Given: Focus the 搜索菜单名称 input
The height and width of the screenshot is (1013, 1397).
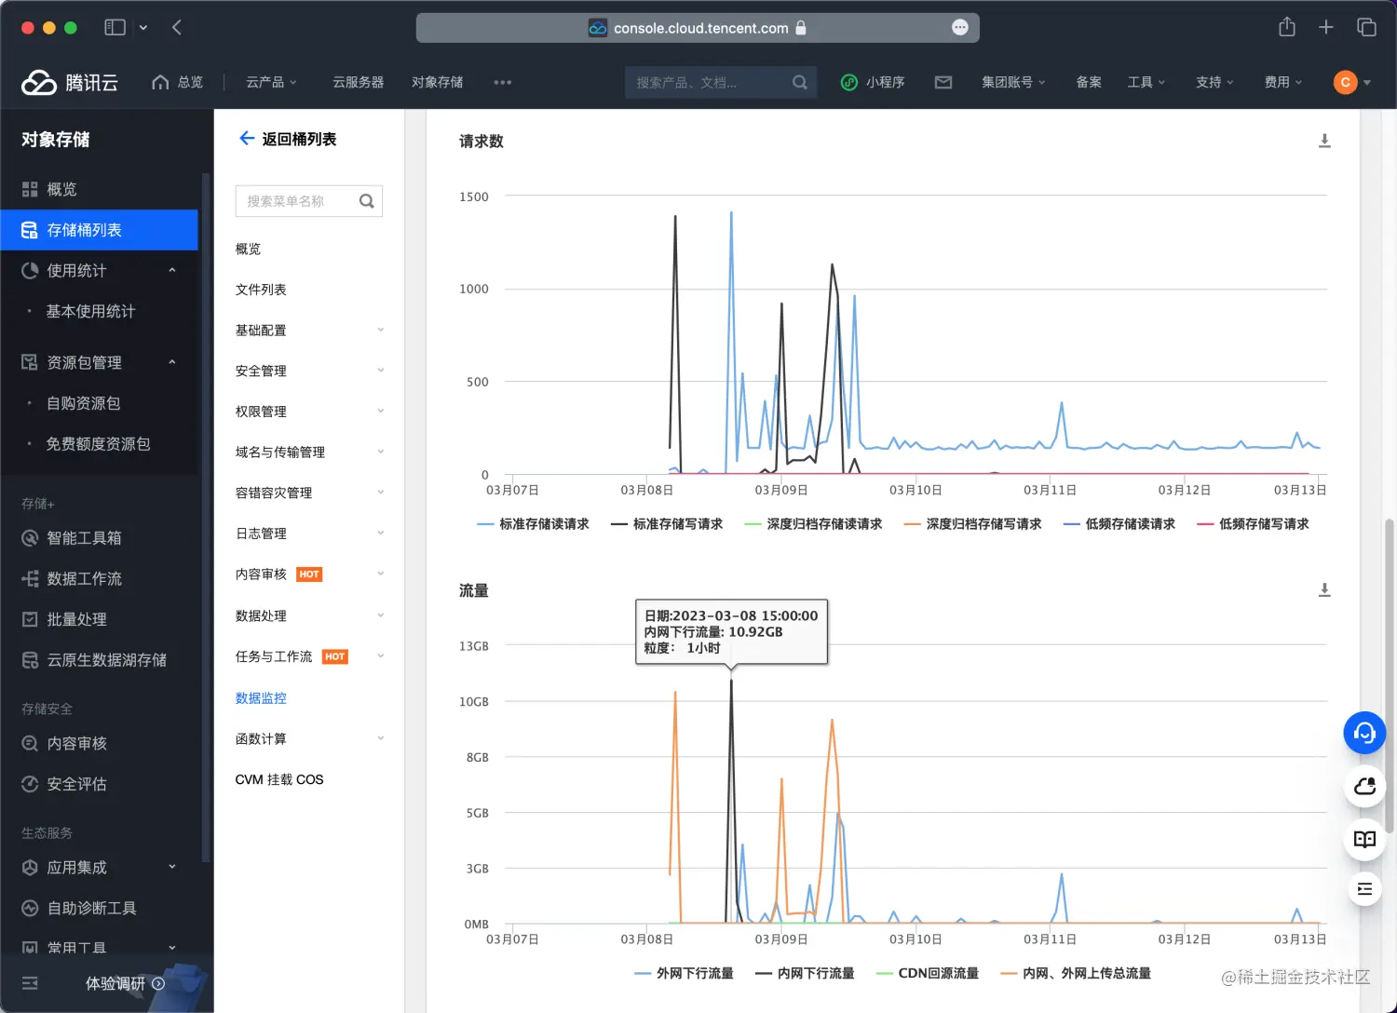Looking at the screenshot, I should coord(309,201).
